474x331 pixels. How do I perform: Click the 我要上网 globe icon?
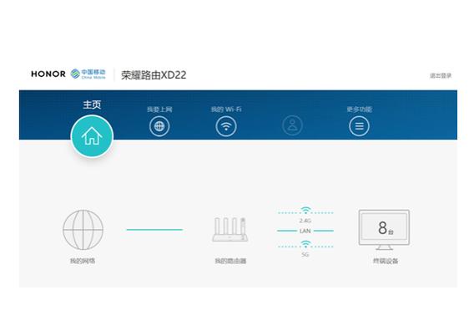pyautogui.click(x=159, y=126)
